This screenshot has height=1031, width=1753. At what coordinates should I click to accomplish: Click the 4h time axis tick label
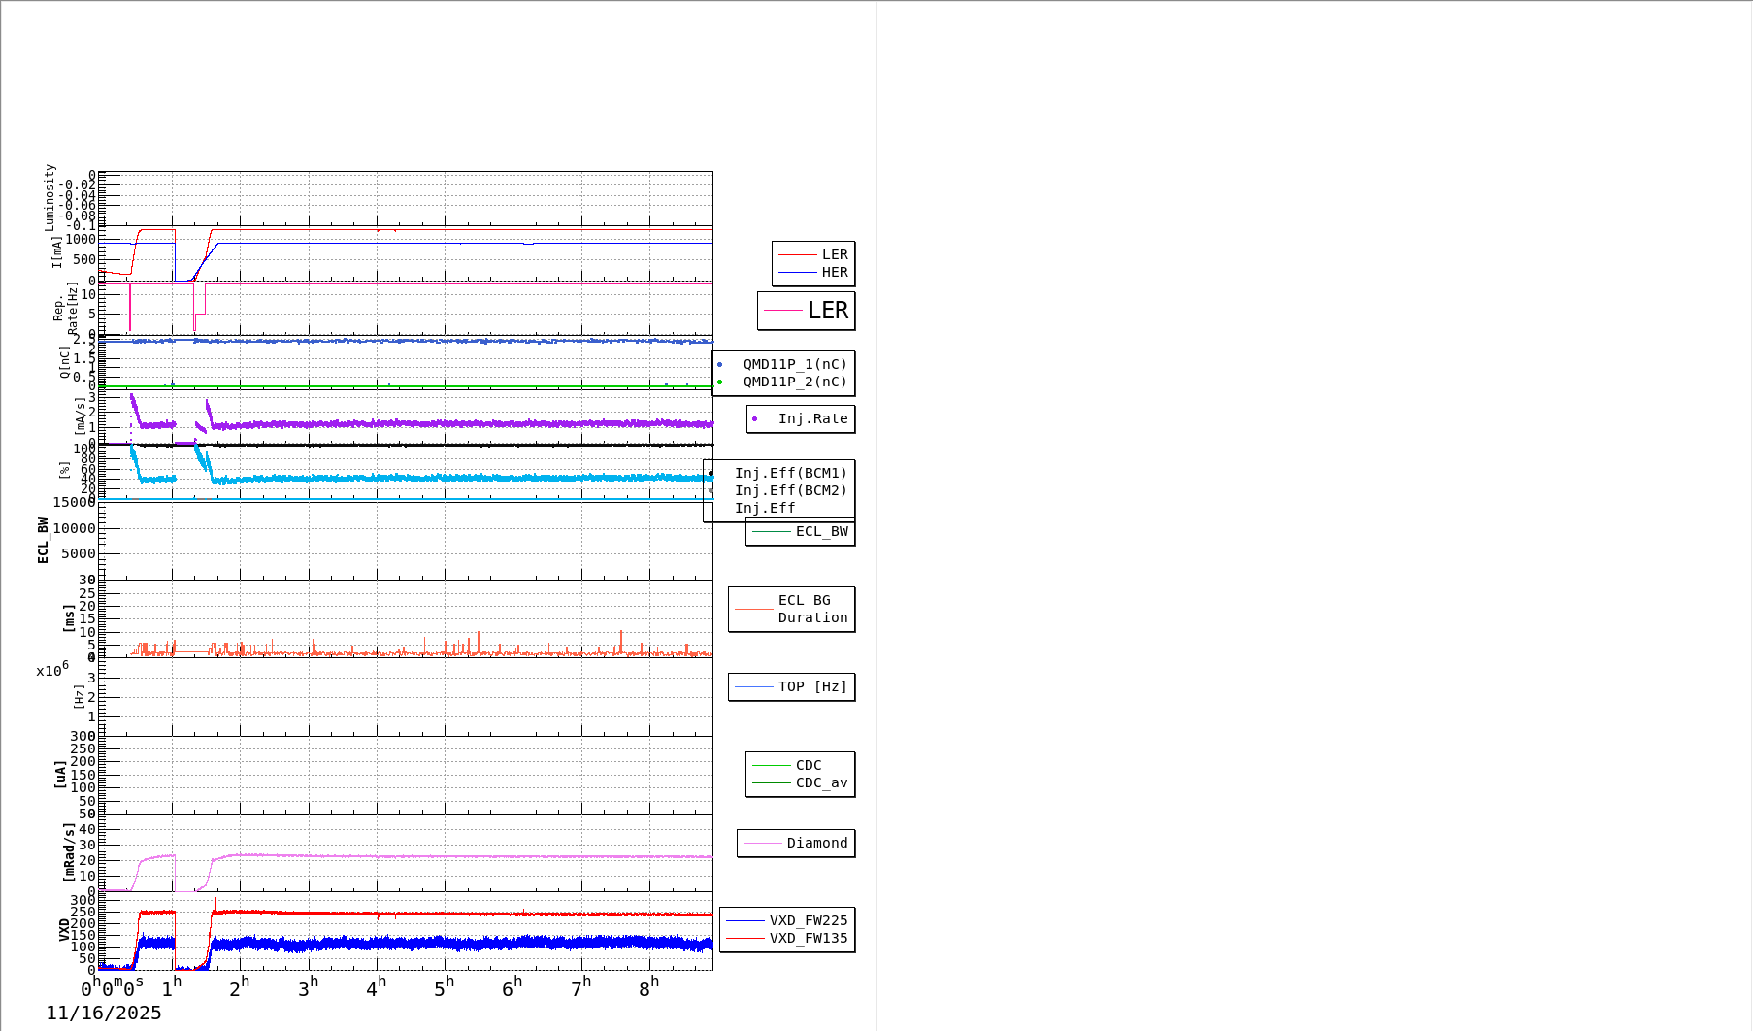(x=376, y=988)
